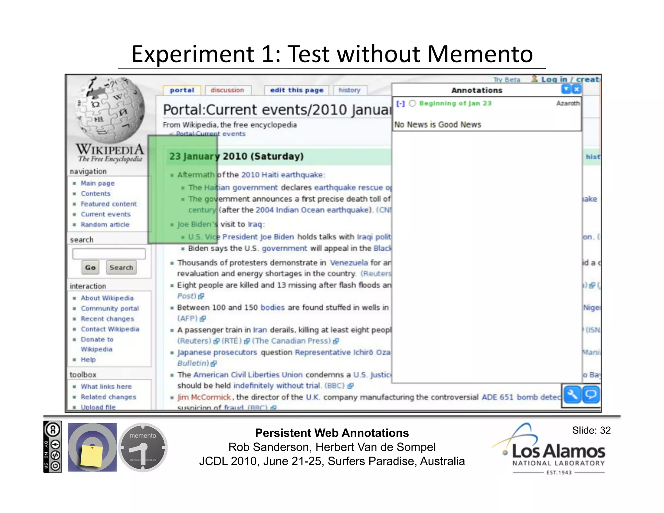Screen dimensions: 664x513
Task: Click the Azaroth author name
Action: [568, 103]
